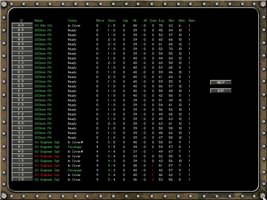The image size is (267, 200).
Task: Select unit ID button I3
Action: (22, 175)
